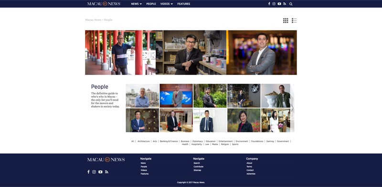Go to Features in the footer

coord(145,174)
